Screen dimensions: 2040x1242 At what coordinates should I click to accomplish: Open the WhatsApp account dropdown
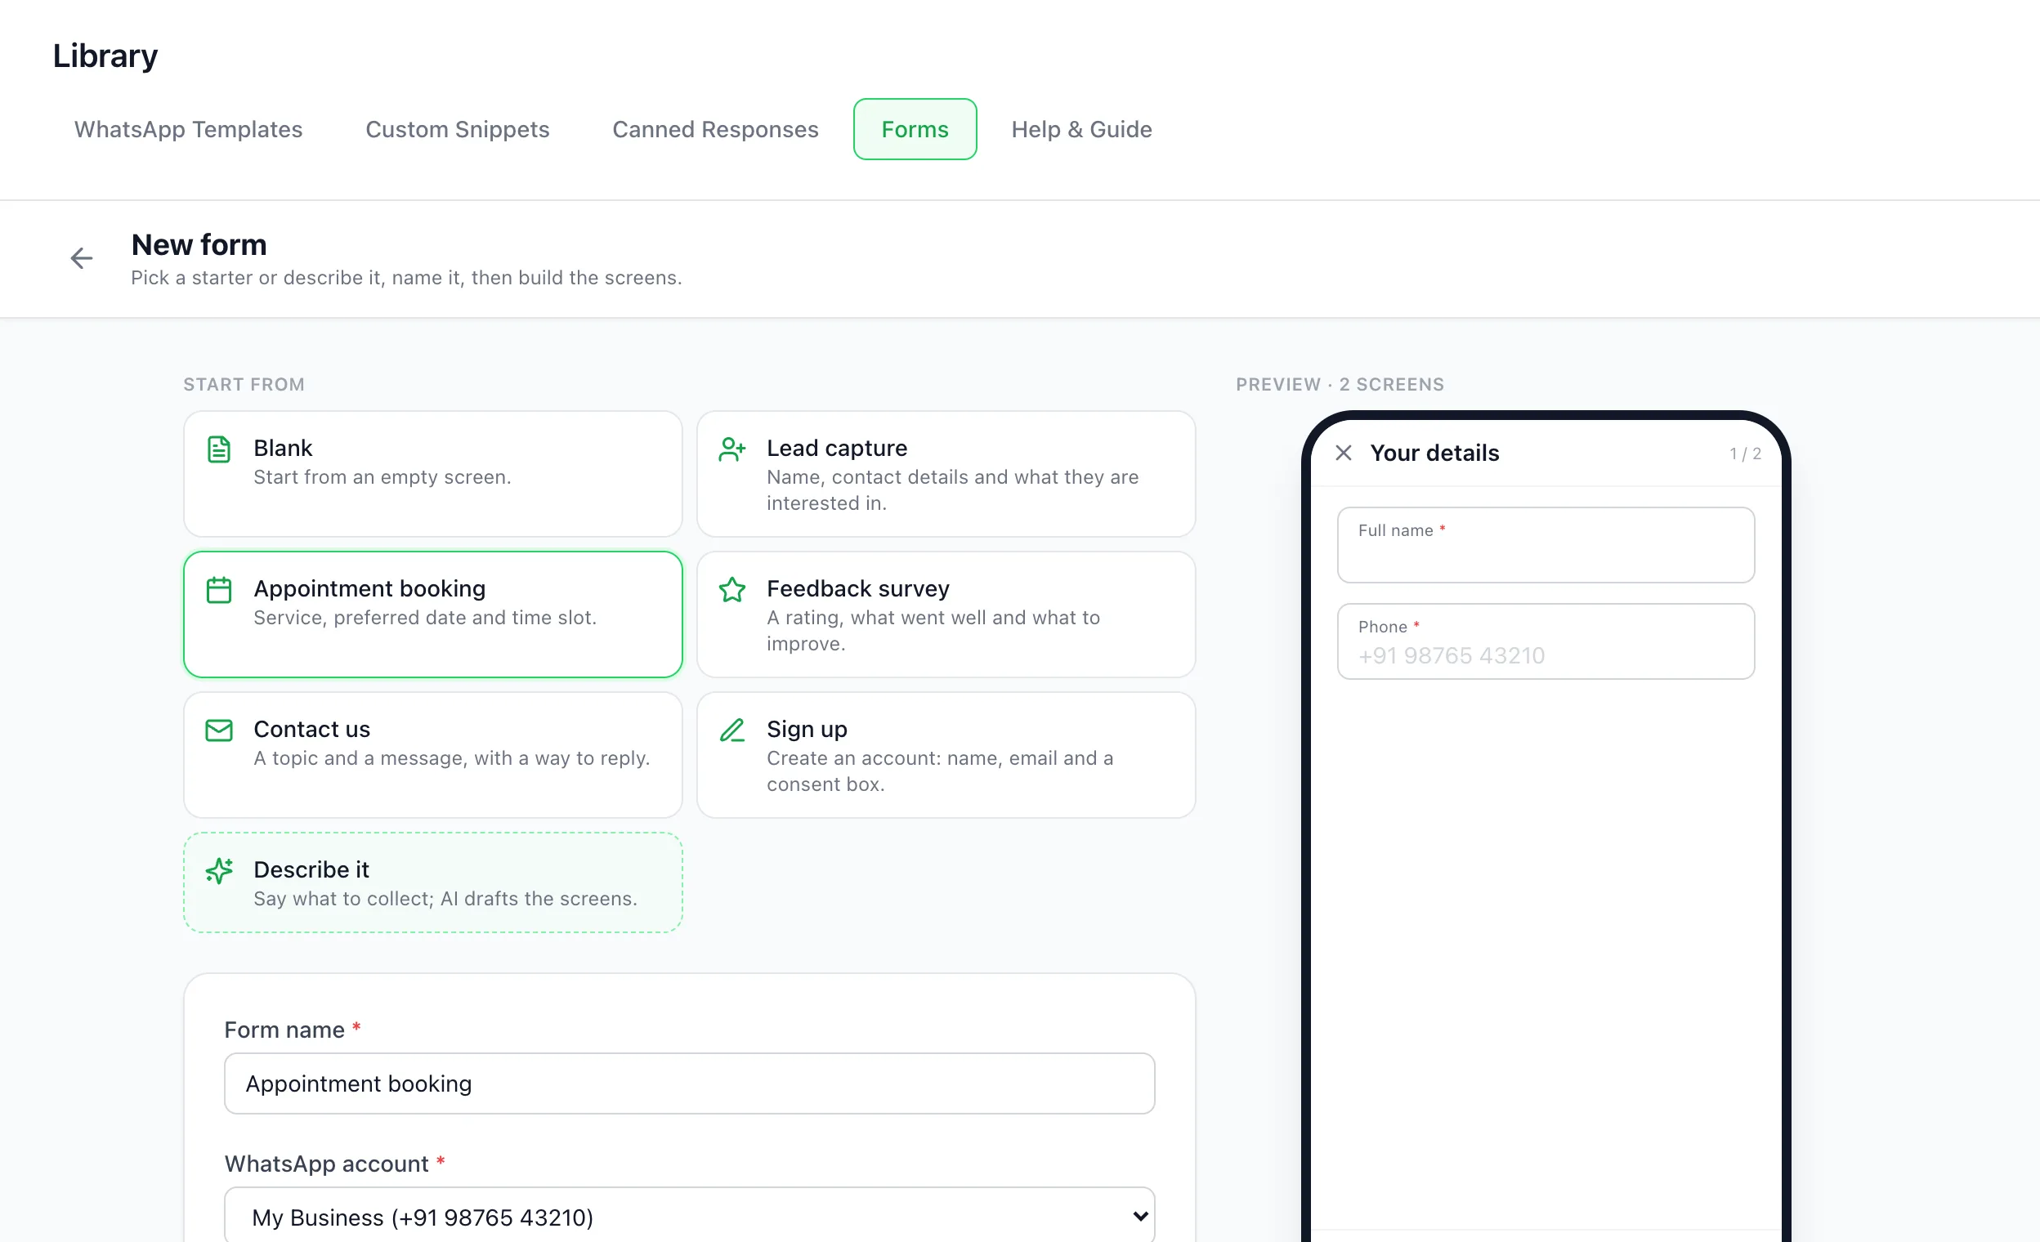(690, 1217)
